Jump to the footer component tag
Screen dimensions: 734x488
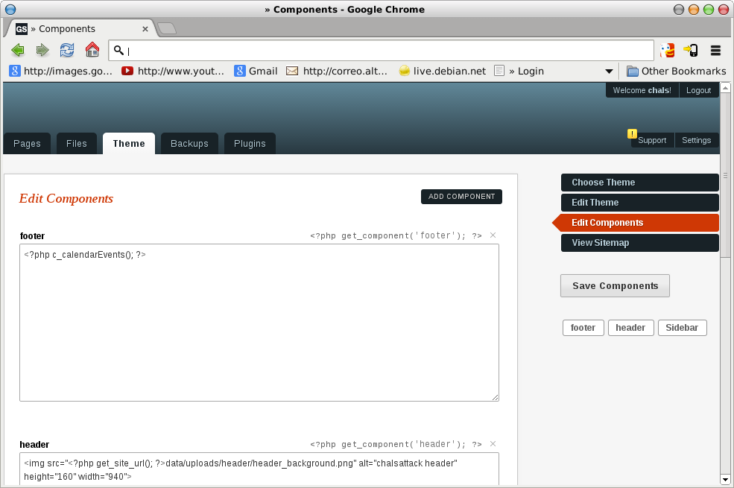(x=583, y=328)
